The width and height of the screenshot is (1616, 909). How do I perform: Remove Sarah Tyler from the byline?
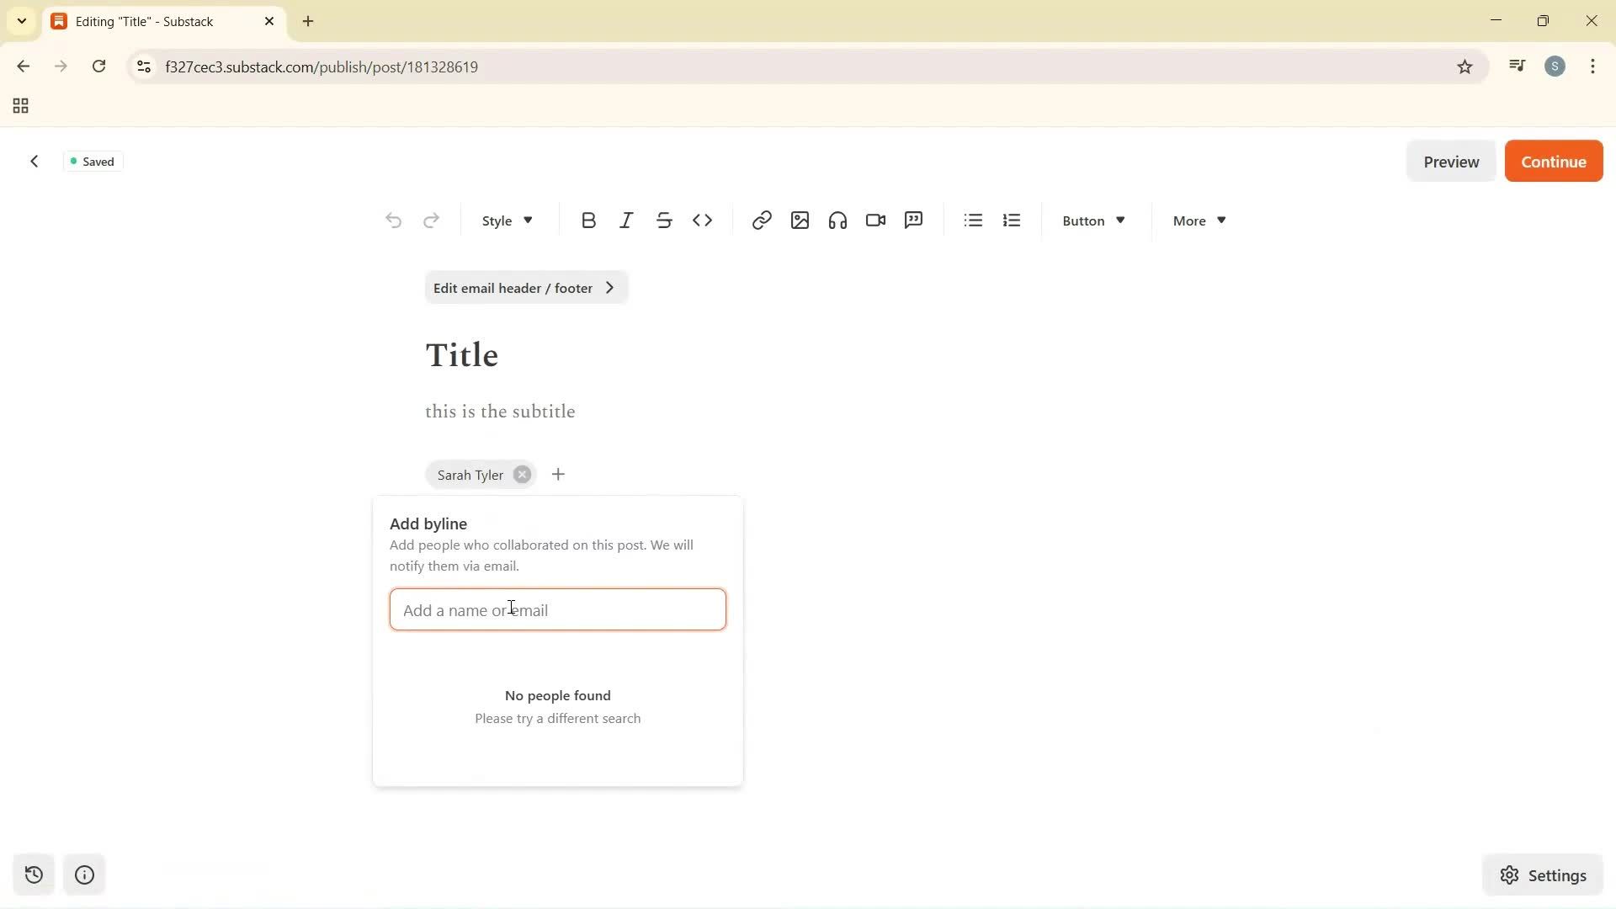click(521, 474)
